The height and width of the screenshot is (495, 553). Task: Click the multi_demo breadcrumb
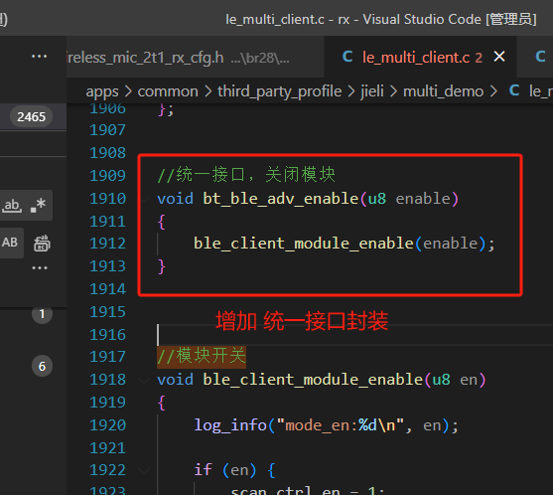pos(443,91)
